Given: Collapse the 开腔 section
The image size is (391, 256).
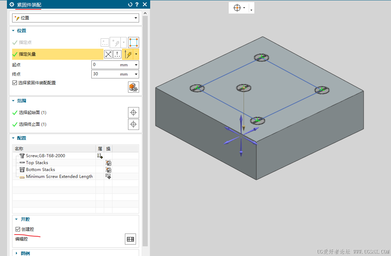Looking at the screenshot, I should (x=16, y=219).
